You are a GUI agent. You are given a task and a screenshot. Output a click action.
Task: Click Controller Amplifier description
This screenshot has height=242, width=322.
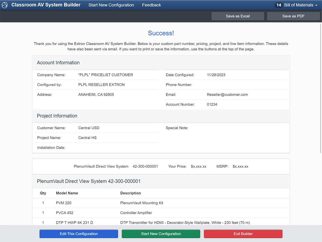pos(136,213)
